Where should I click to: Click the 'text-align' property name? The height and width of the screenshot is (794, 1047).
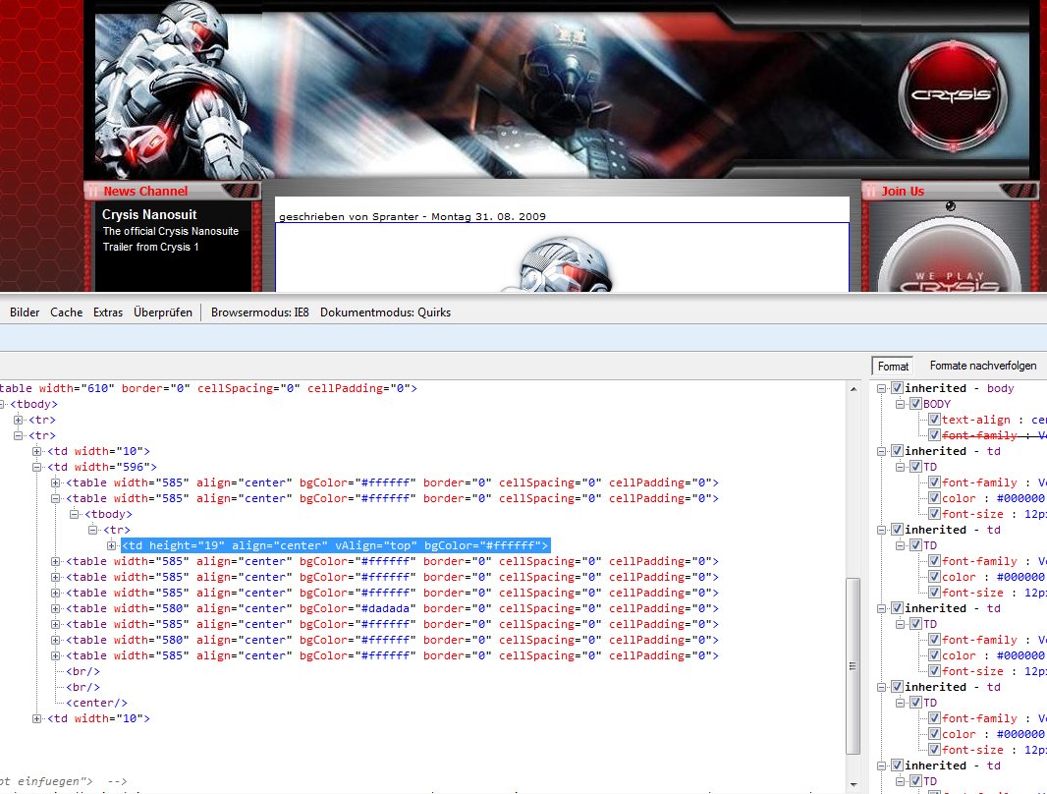[976, 420]
